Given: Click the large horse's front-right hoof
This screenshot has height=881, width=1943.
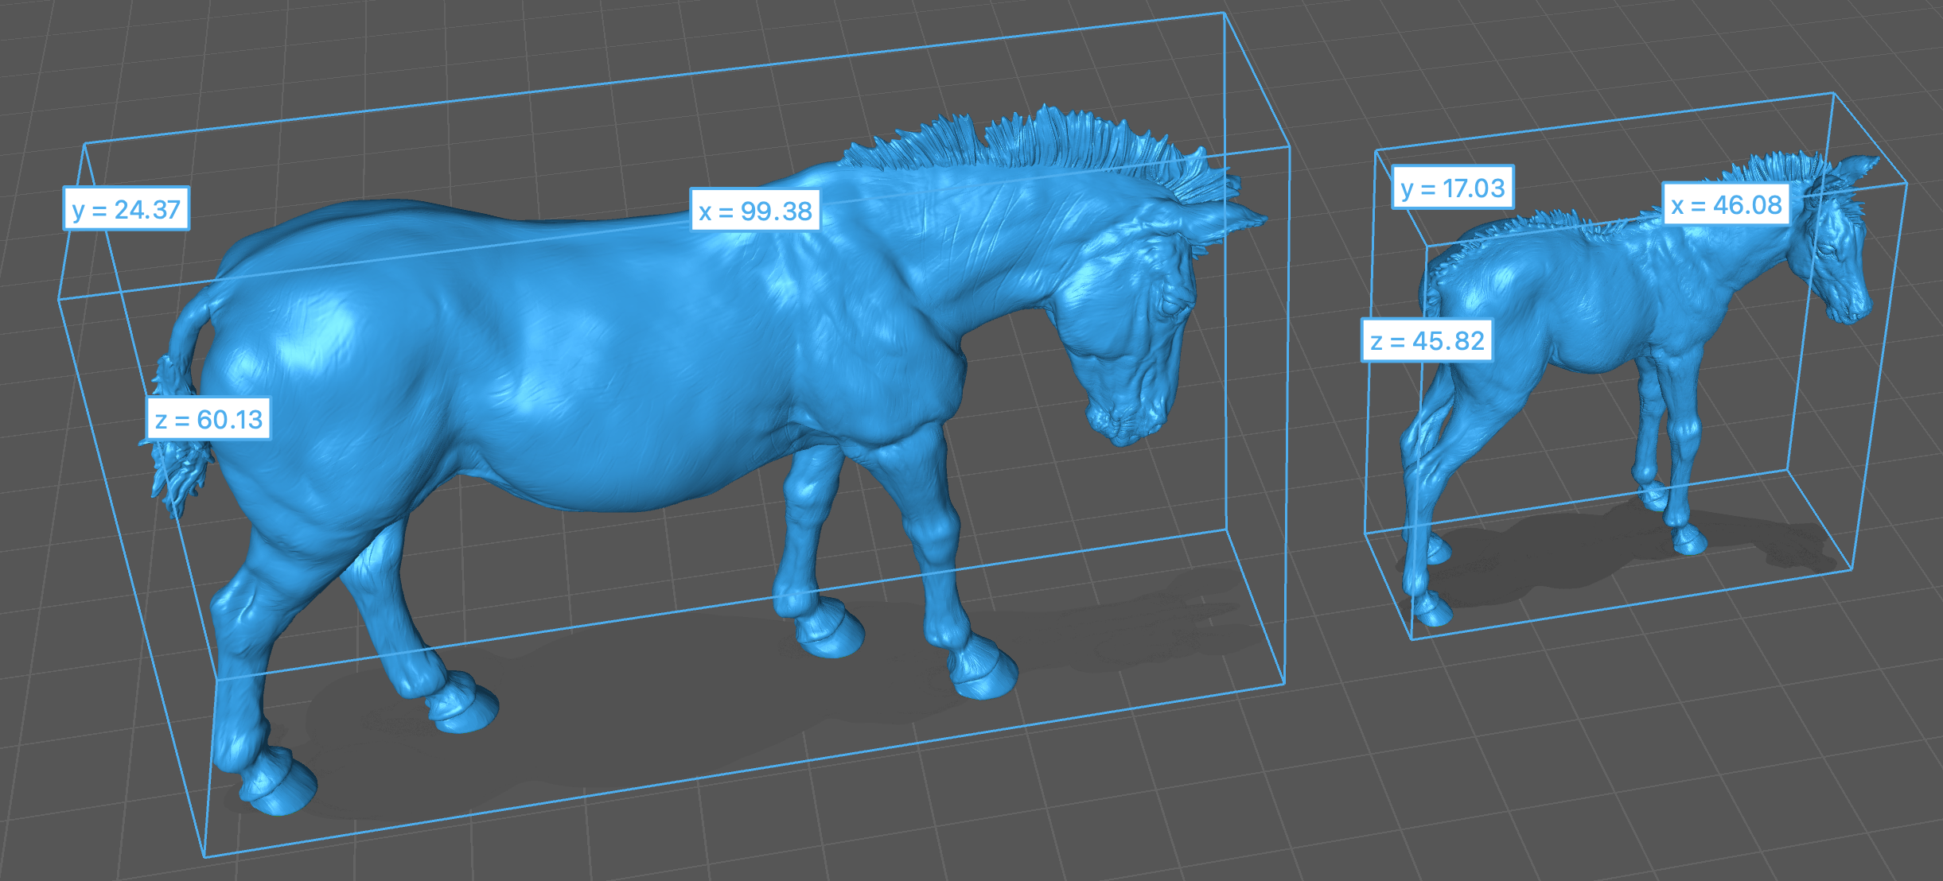Looking at the screenshot, I should pyautogui.click(x=985, y=676).
